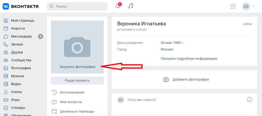Expand the profile account dropdown arrow

pos(254,6)
